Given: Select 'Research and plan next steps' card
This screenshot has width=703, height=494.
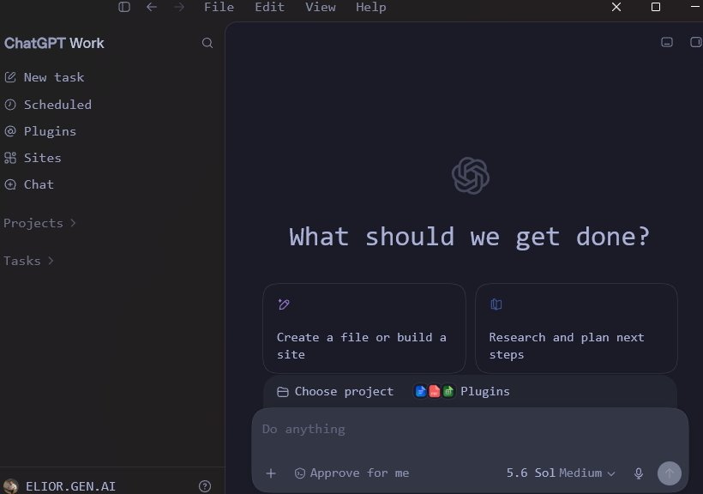Looking at the screenshot, I should (x=576, y=328).
